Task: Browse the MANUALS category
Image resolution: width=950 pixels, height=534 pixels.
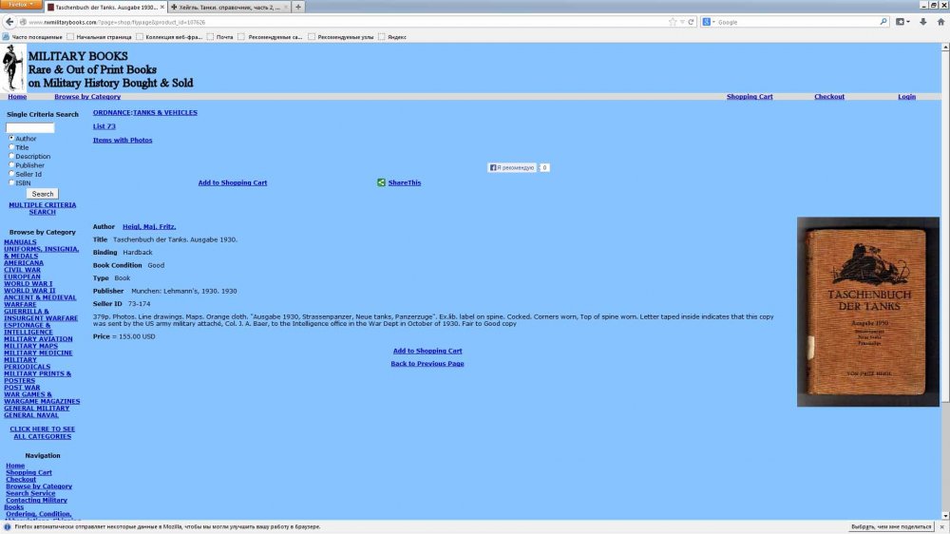Action: (x=20, y=242)
